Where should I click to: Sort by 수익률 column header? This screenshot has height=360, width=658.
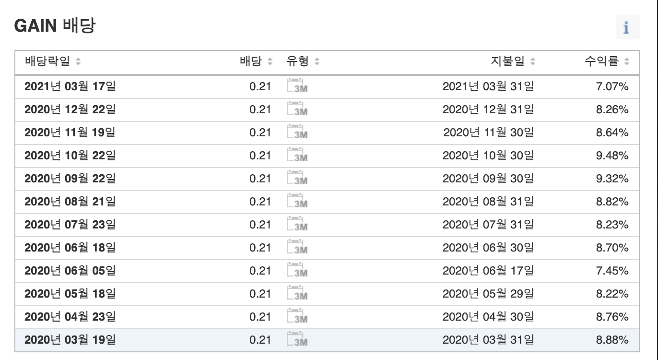(607, 61)
